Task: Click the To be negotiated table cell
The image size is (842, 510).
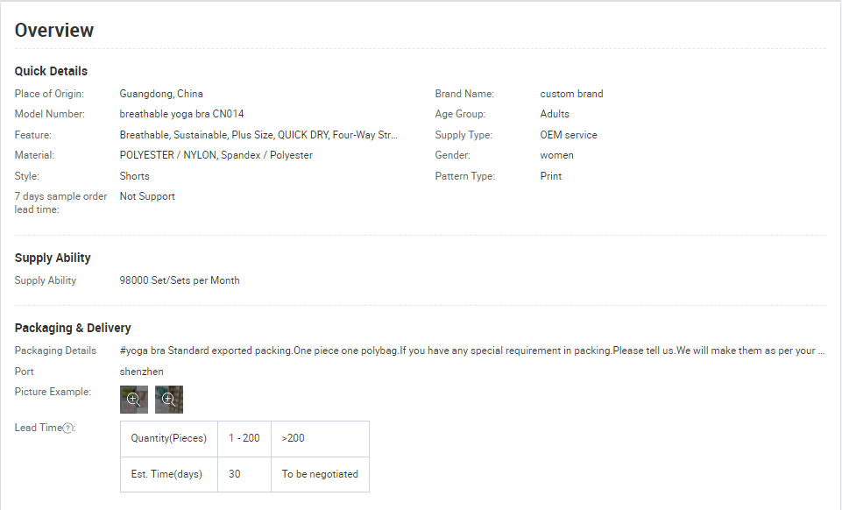Action: click(x=320, y=474)
